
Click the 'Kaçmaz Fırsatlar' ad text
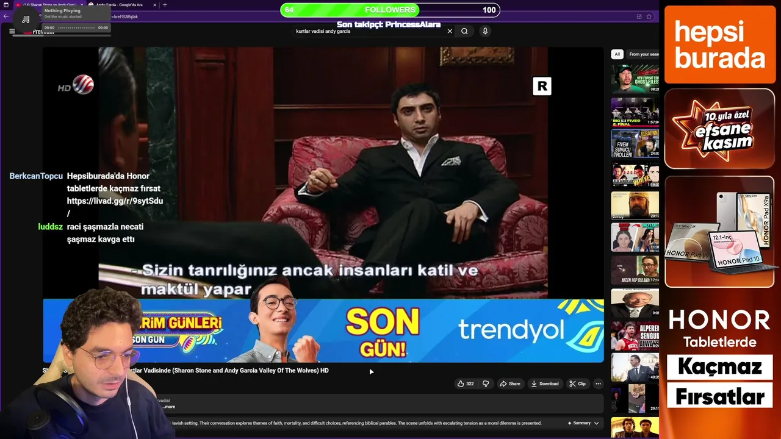point(720,382)
